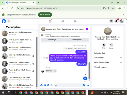Go back from Marketplace using arrow
Screen dimensions: 127x95
[3, 27]
